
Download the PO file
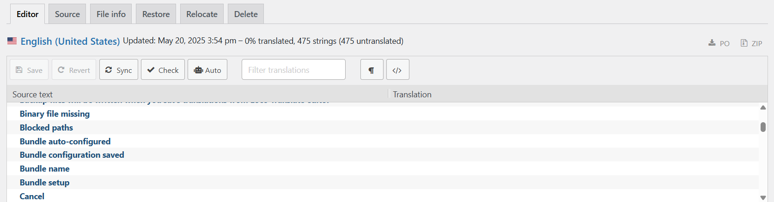(719, 43)
